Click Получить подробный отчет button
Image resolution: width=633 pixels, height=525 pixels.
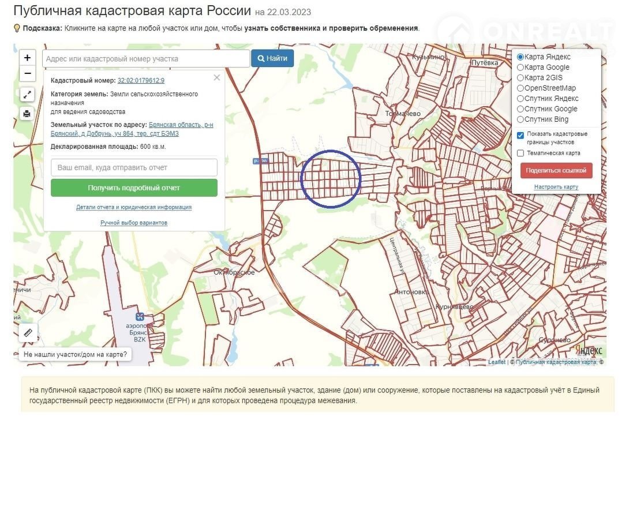tap(134, 188)
